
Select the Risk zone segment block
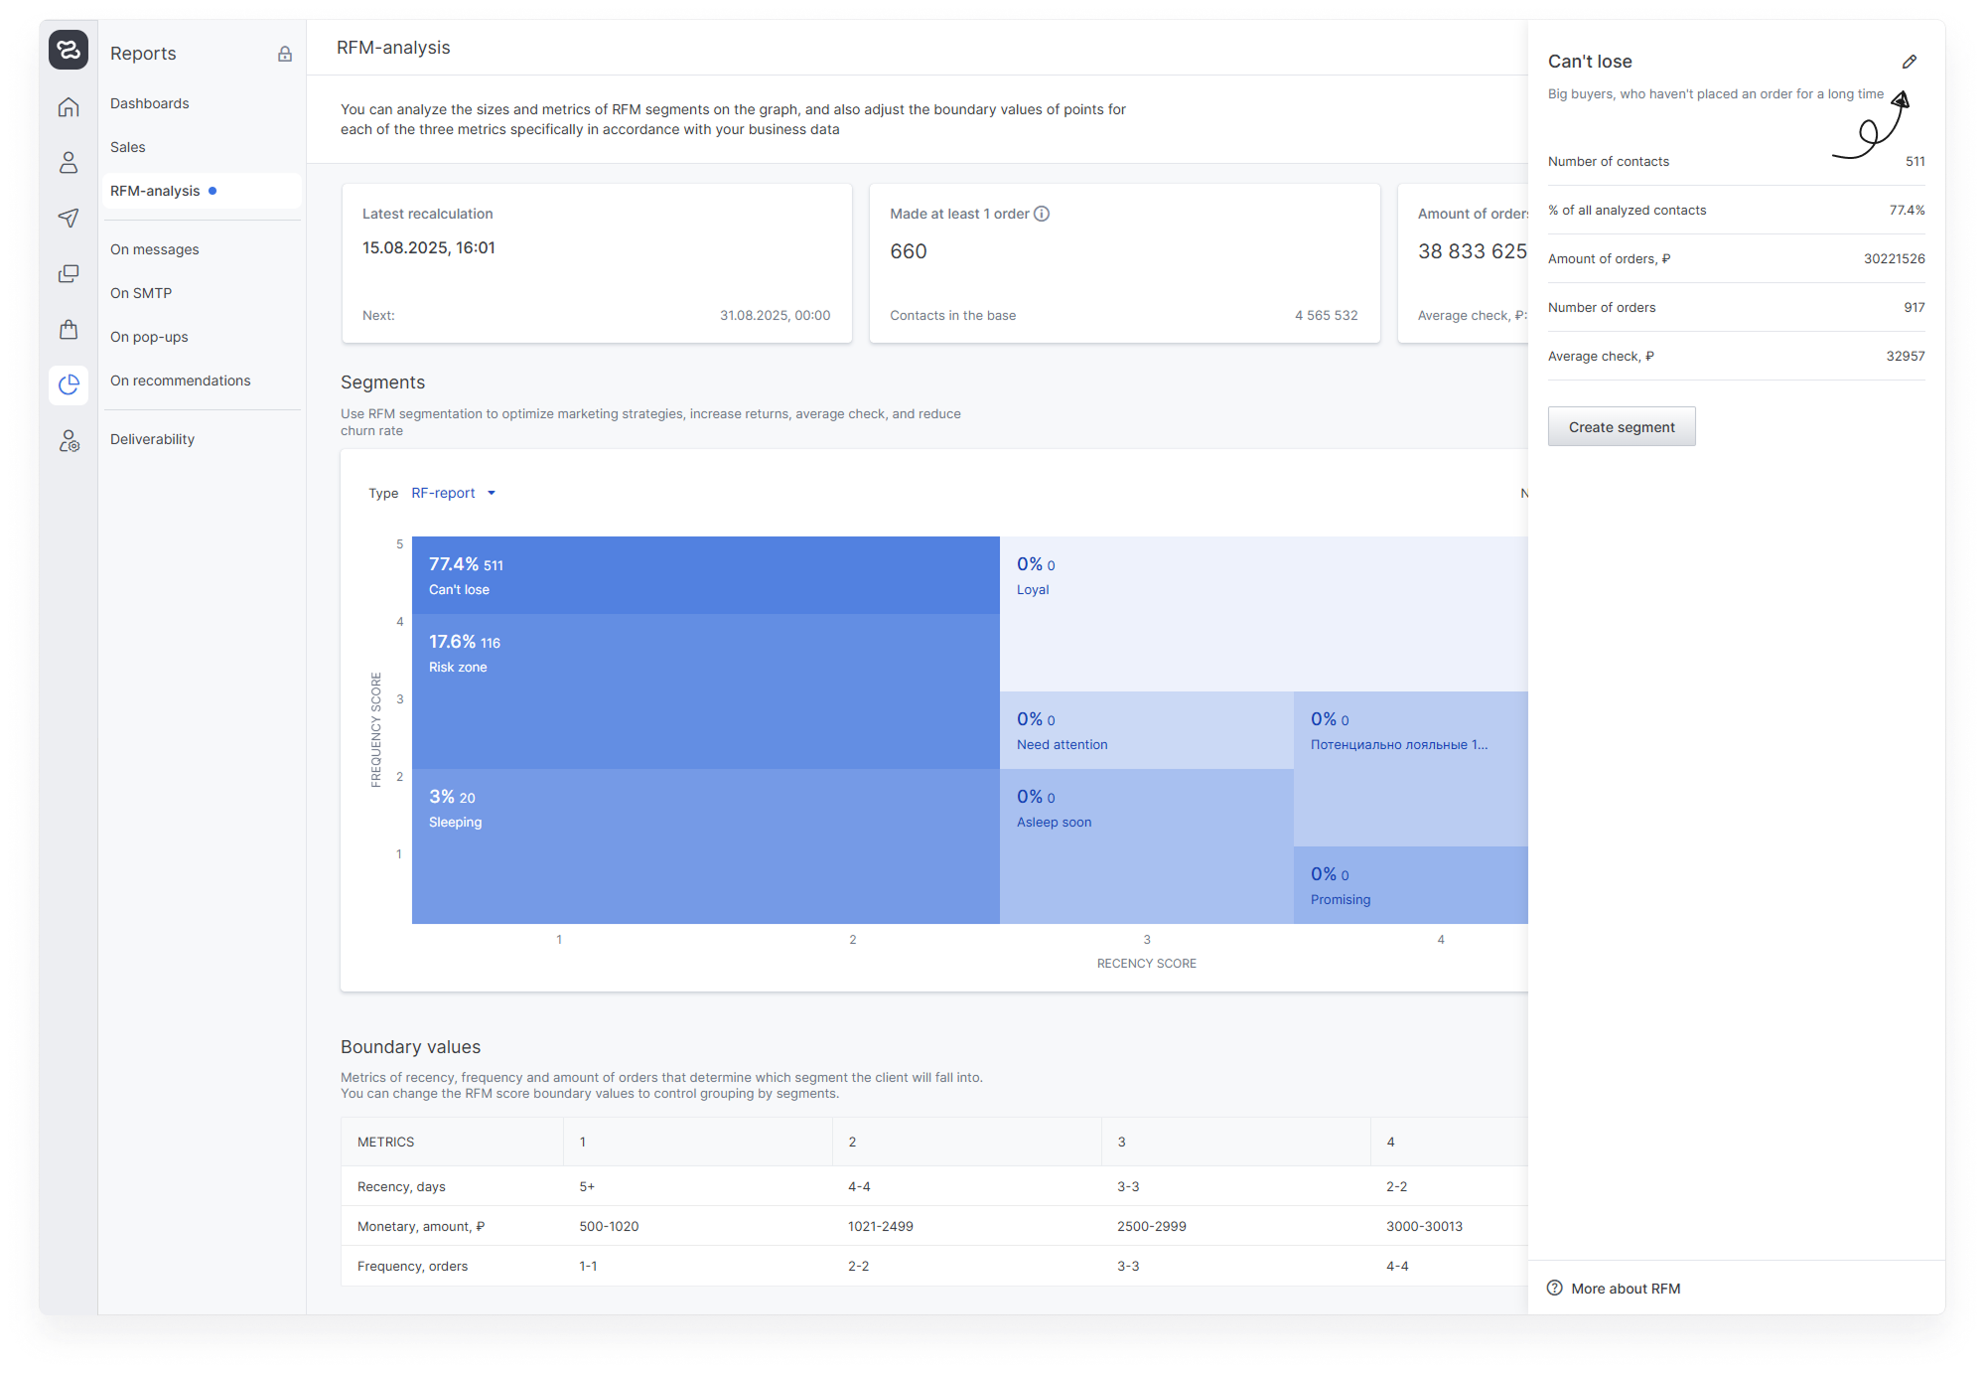point(705,691)
